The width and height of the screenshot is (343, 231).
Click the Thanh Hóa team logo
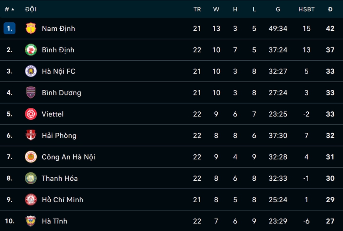click(x=31, y=178)
